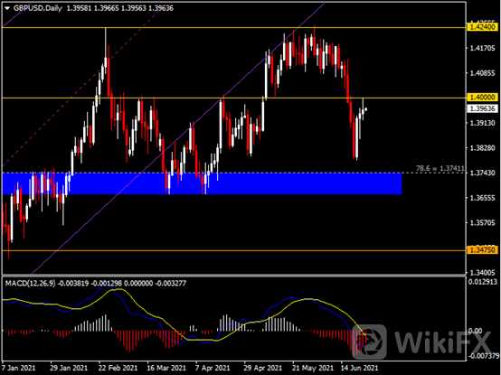The image size is (501, 375).
Task: Click the 78.6 = 1.37411 Fibonacci label
Action: pyautogui.click(x=440, y=168)
